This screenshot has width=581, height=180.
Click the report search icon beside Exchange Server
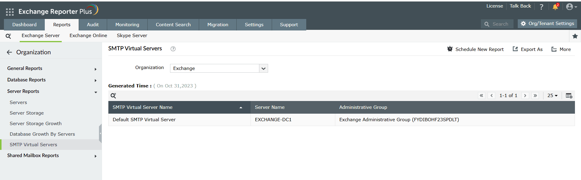pyautogui.click(x=8, y=36)
